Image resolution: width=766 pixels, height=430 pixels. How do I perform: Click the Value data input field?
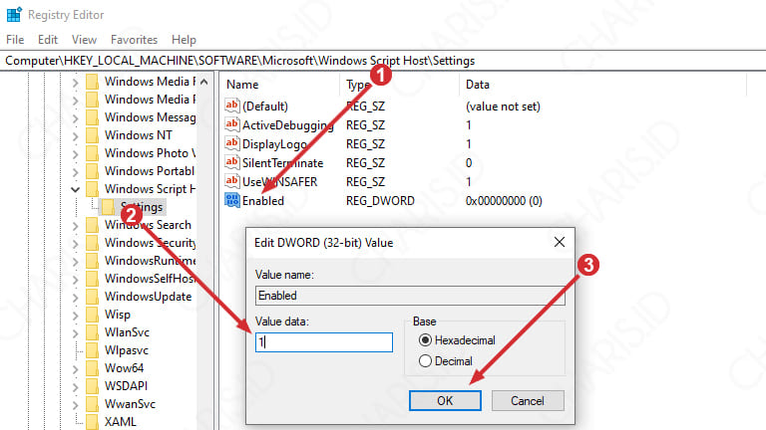pyautogui.click(x=324, y=342)
